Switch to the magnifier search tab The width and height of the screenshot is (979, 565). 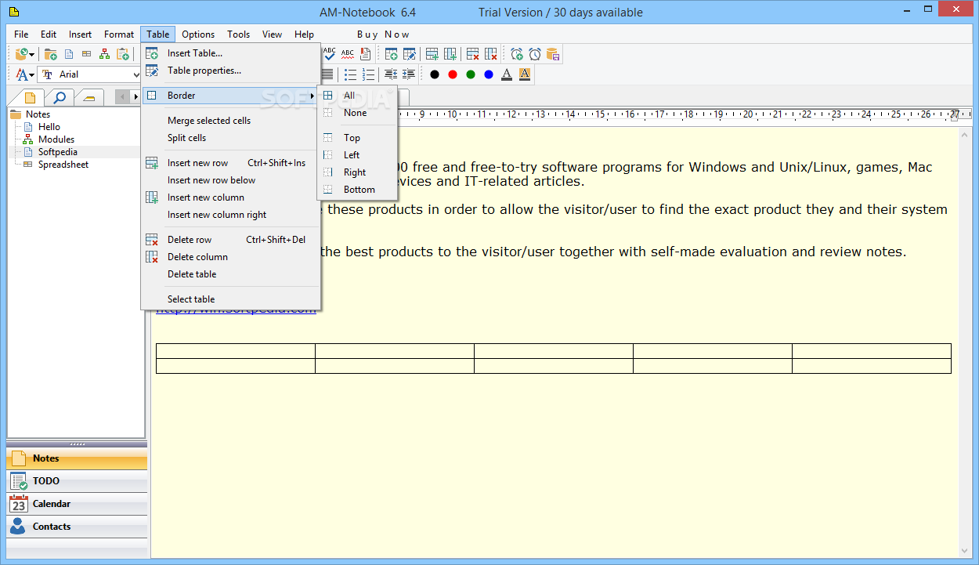[x=60, y=97]
